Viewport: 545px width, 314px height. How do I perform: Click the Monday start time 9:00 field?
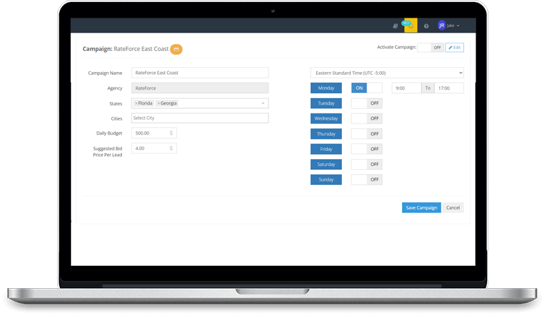(x=406, y=88)
